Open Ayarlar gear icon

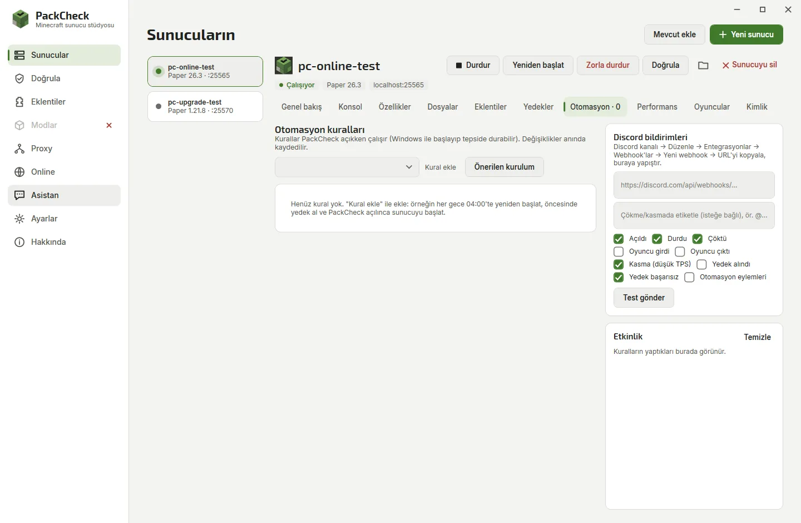click(x=19, y=219)
